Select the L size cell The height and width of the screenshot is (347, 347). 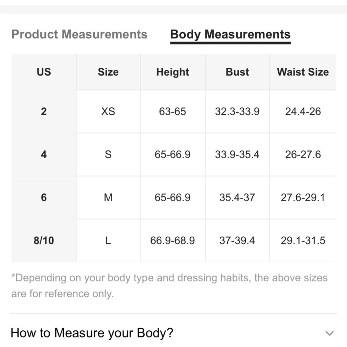108,240
